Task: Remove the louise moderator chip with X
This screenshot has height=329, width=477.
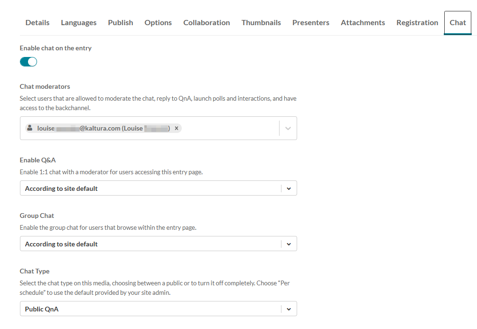Action: point(177,128)
